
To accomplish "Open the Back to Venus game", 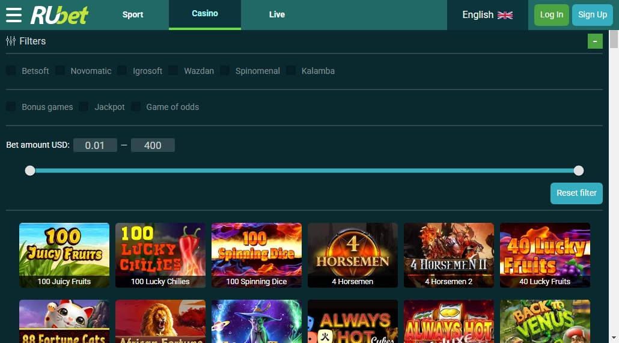I will (x=545, y=321).
